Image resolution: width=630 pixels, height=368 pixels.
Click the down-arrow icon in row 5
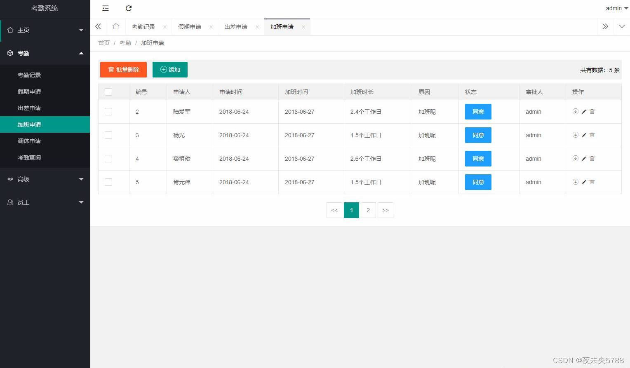click(x=576, y=182)
